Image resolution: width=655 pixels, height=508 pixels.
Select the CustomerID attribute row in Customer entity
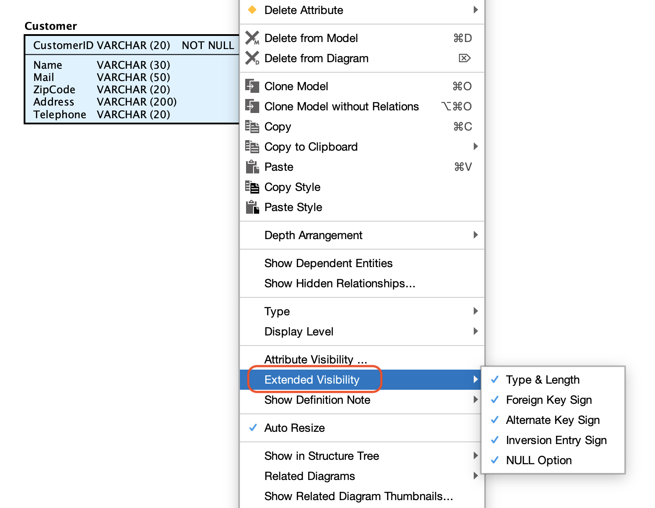(132, 45)
